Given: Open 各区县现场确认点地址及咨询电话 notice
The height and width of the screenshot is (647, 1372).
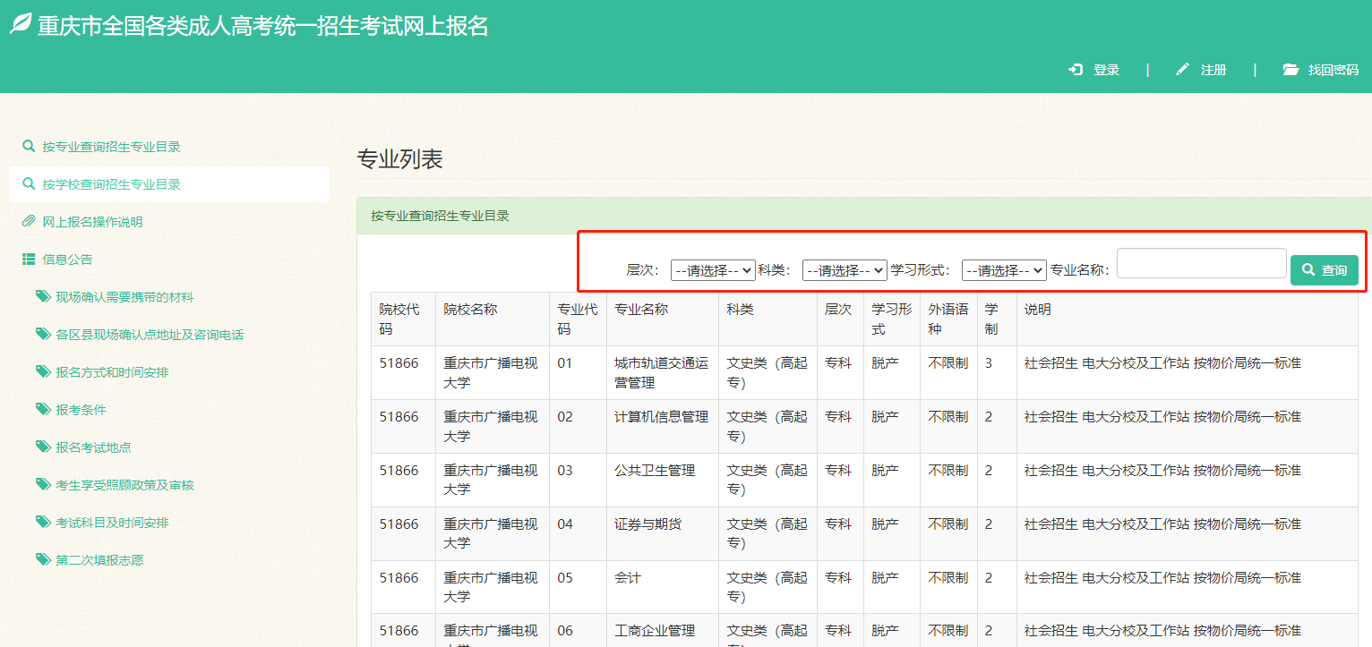Looking at the screenshot, I should click(150, 335).
